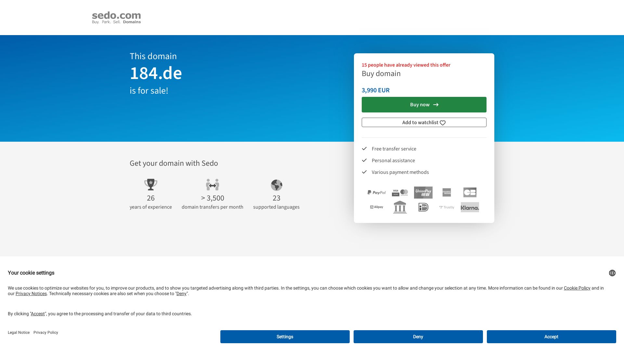Open the cookie banner language globe
Screen dimensions: 624x351
pyautogui.click(x=612, y=273)
